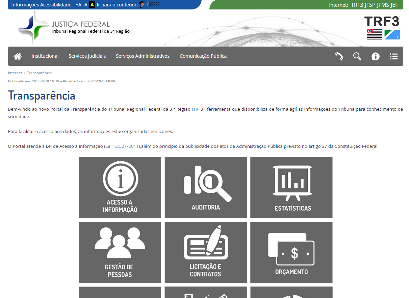Screen dimensions: 409x298
Task: Open the Acesso à Informação tile
Action: point(120,188)
